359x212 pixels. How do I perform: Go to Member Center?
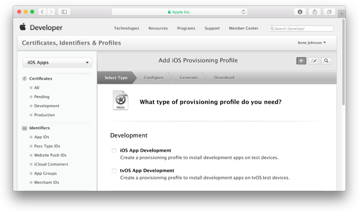tap(244, 28)
